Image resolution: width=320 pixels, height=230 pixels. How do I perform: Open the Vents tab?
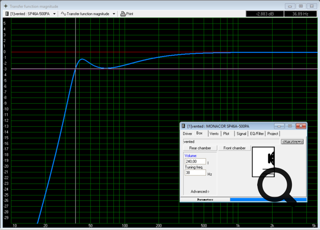214,134
